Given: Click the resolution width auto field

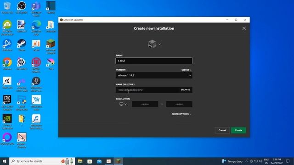Looking at the screenshot, I should point(145,104).
